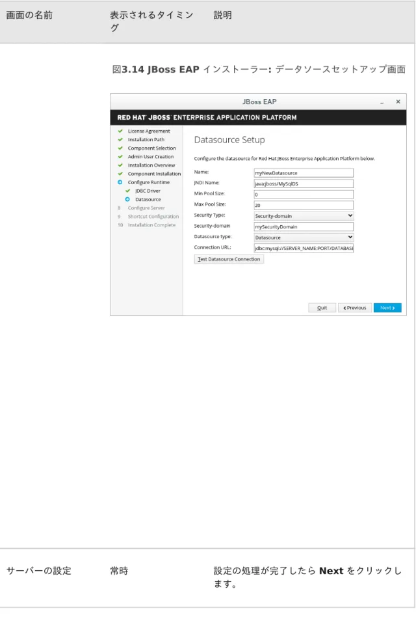Open the Datasource type dropdown
Screen dimensions: 416x632
(x=304, y=238)
